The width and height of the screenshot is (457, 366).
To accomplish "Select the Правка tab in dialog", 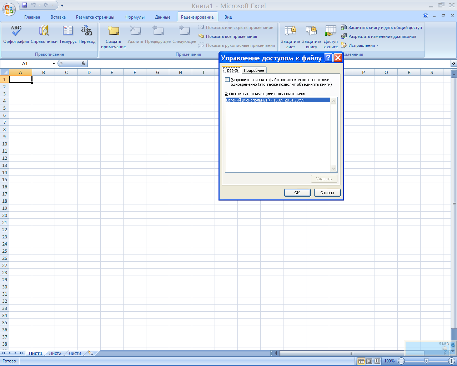I will tap(231, 70).
